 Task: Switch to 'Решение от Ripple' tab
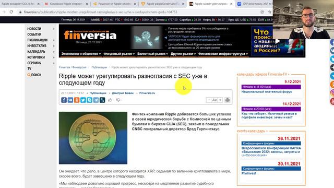click(x=114, y=4)
